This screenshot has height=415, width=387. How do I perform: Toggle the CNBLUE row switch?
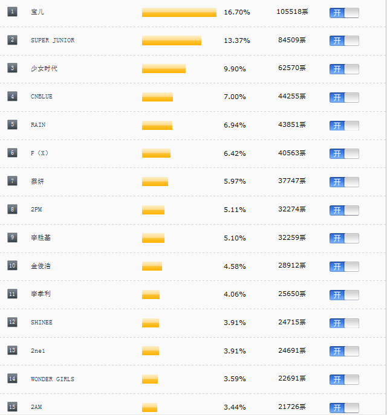coord(344,97)
